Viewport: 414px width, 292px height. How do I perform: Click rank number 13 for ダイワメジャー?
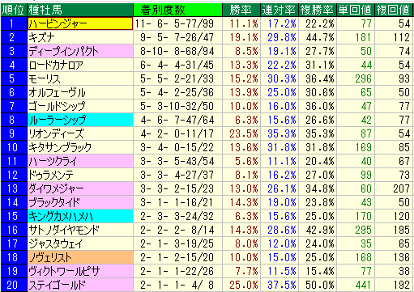click(12, 188)
